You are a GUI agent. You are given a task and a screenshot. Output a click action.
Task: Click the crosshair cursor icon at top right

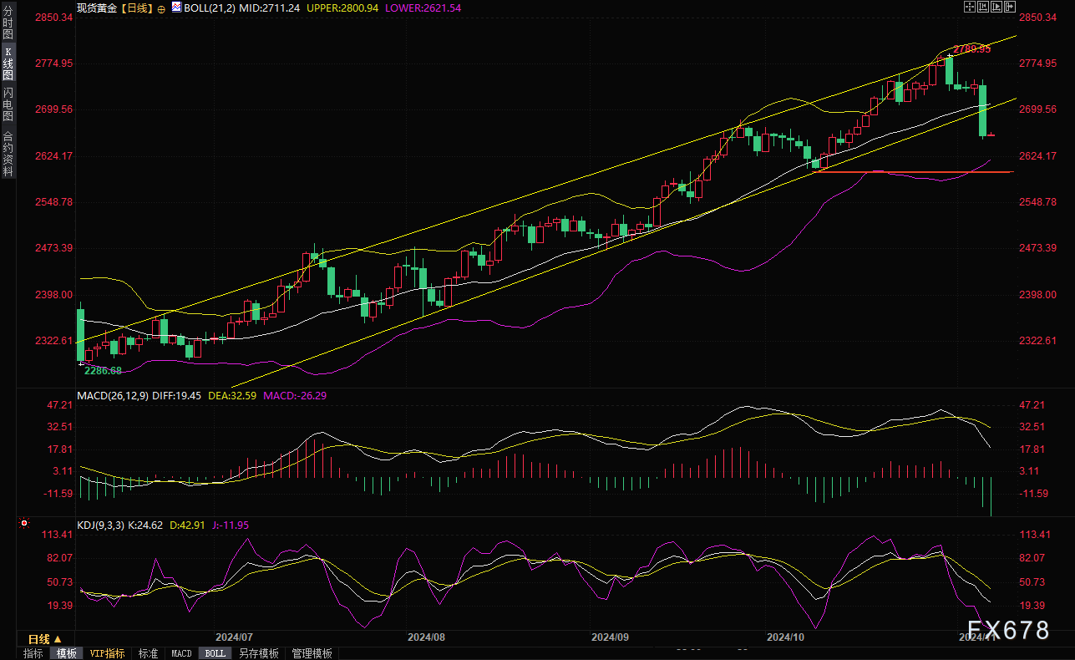[x=970, y=7]
